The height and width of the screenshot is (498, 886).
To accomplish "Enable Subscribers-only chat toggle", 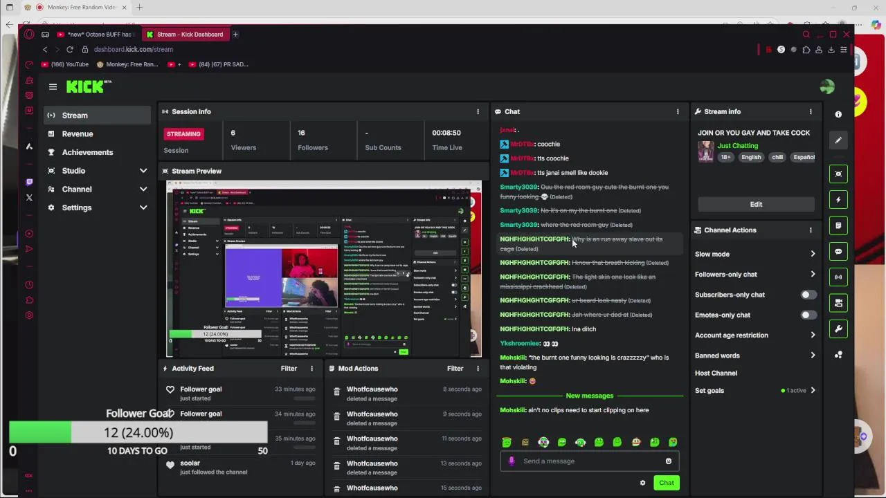I will click(x=808, y=295).
